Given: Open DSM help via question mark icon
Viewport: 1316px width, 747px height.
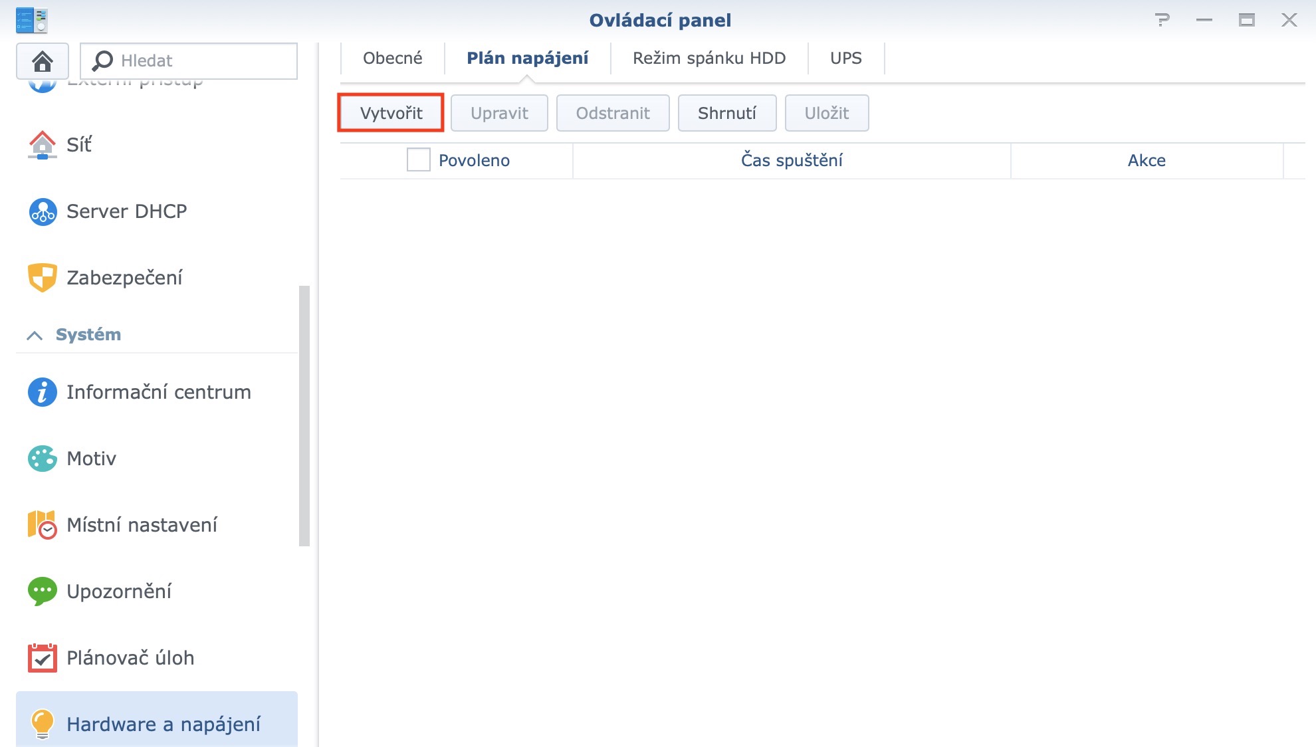Looking at the screenshot, I should [x=1163, y=21].
